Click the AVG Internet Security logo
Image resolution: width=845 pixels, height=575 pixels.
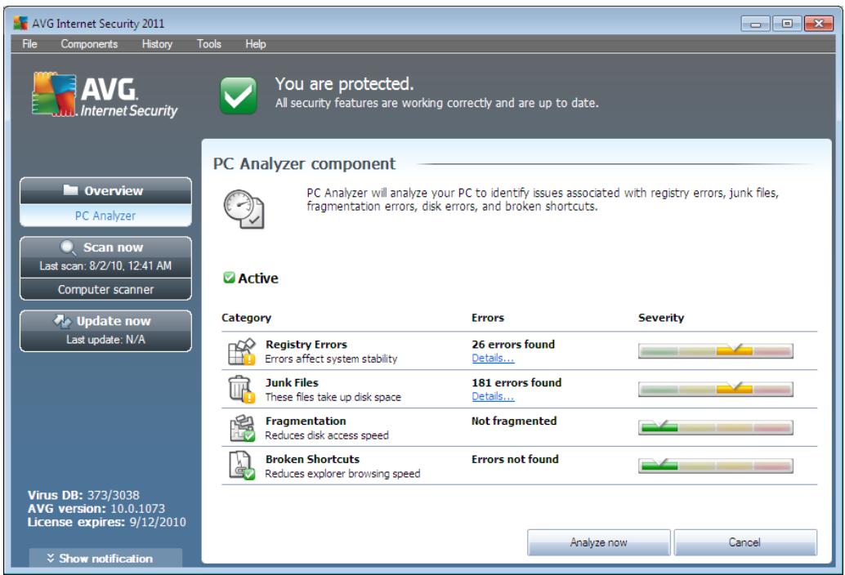pyautogui.click(x=105, y=96)
